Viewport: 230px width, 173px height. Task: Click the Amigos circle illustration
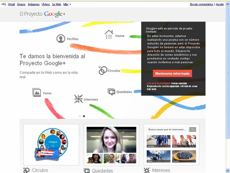pos(53,142)
